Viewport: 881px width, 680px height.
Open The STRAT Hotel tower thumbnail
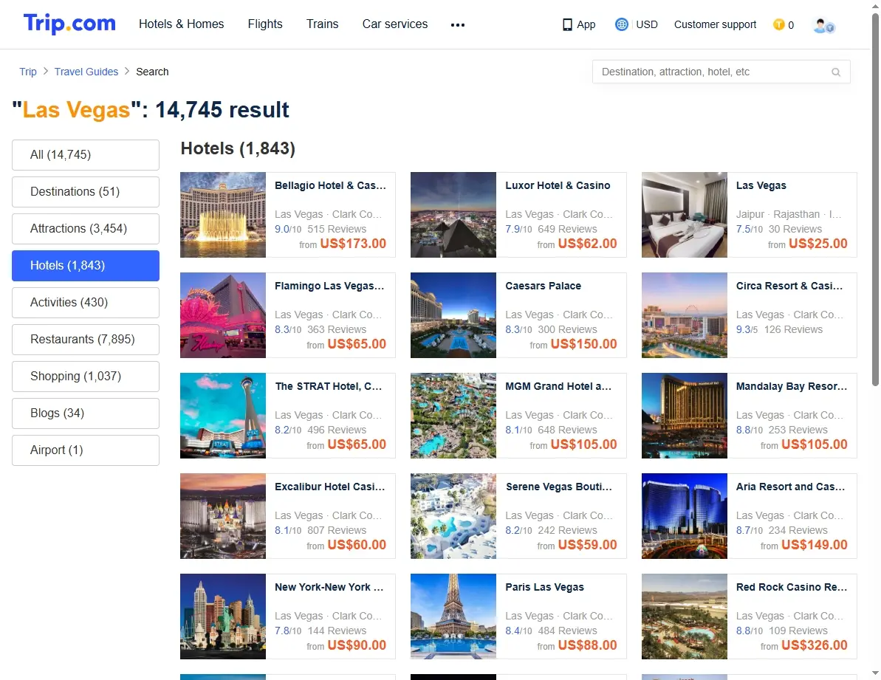tap(223, 416)
